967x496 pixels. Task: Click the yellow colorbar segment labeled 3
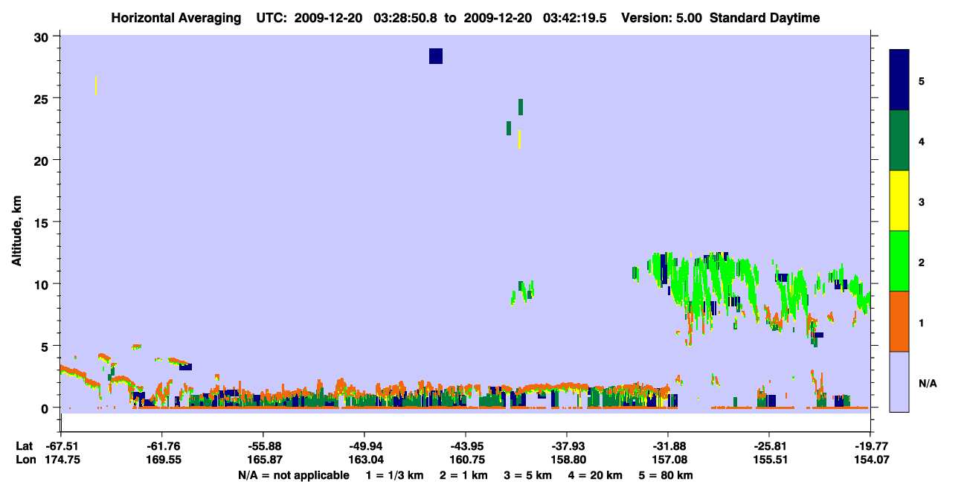[899, 201]
